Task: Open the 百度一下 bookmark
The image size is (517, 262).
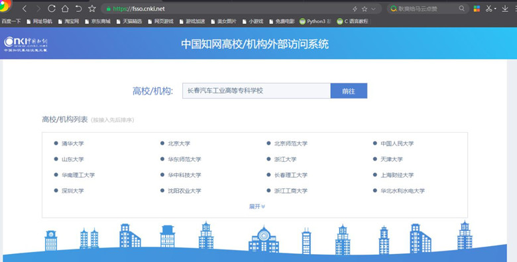Action: 11,21
